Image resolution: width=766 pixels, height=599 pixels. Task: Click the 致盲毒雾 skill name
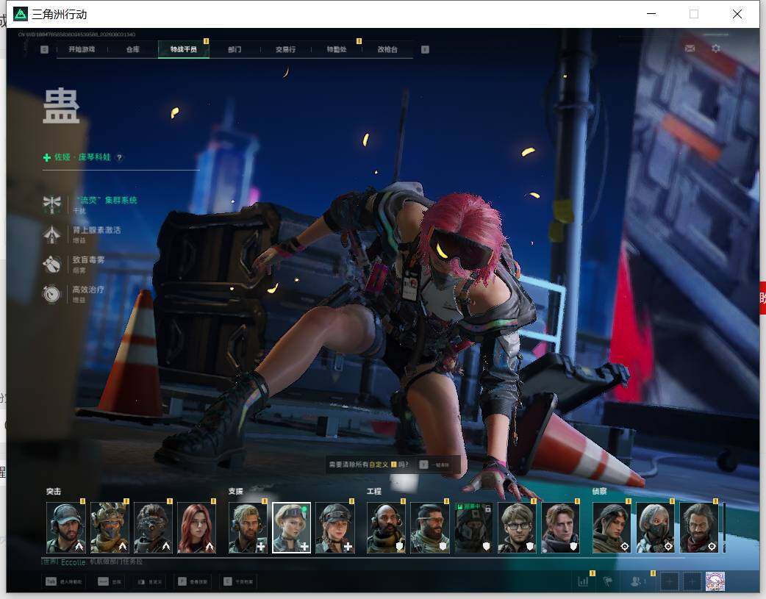coord(88,259)
